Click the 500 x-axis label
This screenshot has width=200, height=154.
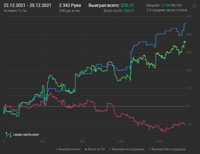click(x=43, y=141)
